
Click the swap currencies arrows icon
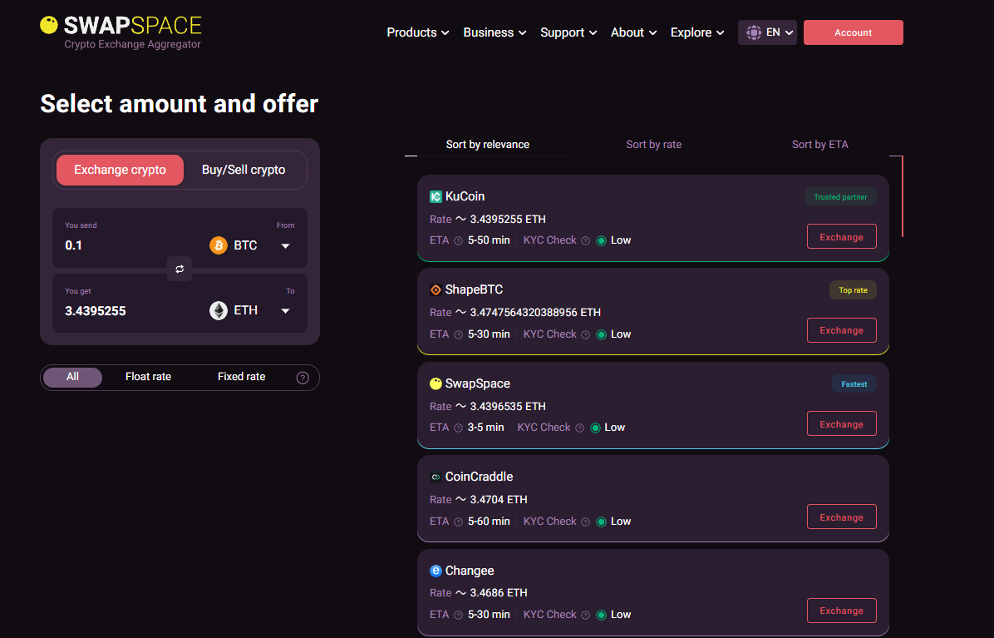point(180,269)
